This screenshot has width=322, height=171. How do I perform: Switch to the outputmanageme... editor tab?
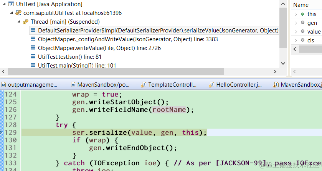[x=33, y=85]
